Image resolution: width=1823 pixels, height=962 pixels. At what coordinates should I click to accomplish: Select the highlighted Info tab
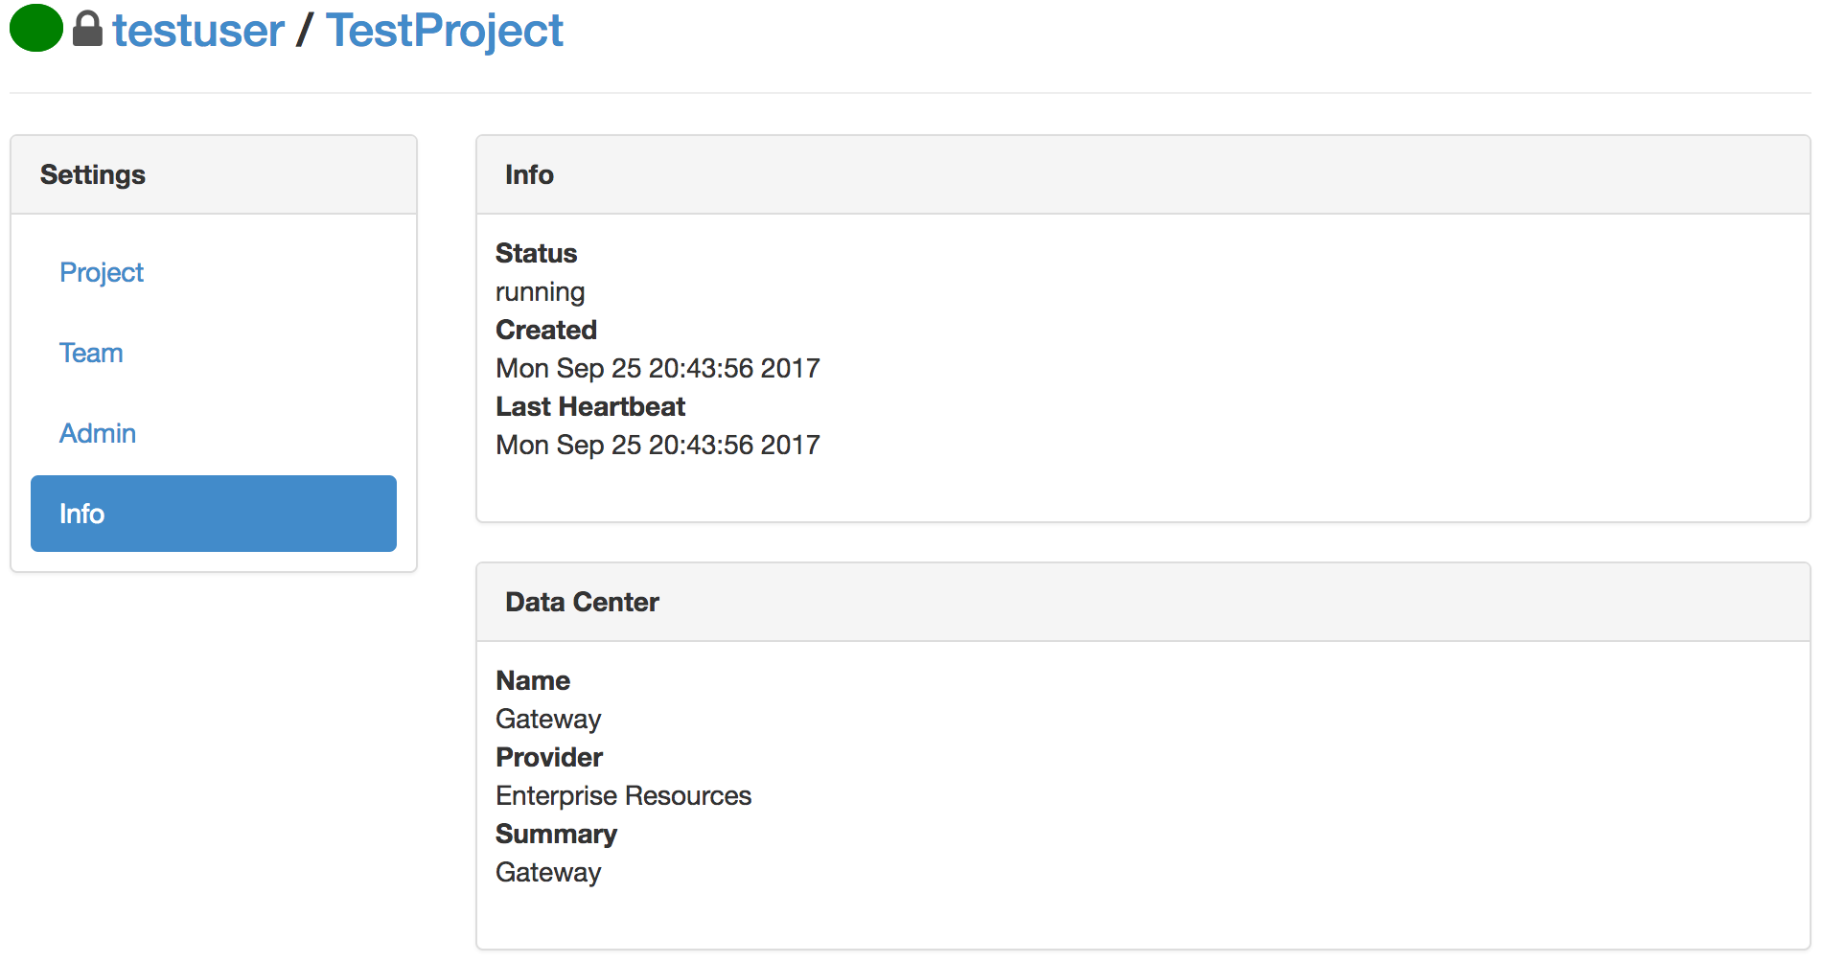[x=214, y=514]
